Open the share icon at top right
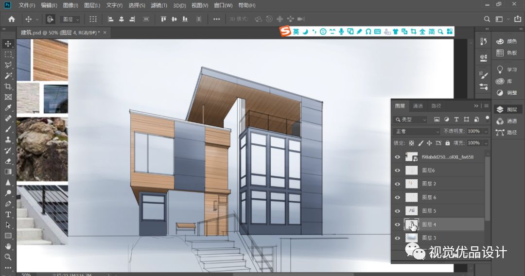Screen dimensions: 525x276 pyautogui.click(x=517, y=19)
